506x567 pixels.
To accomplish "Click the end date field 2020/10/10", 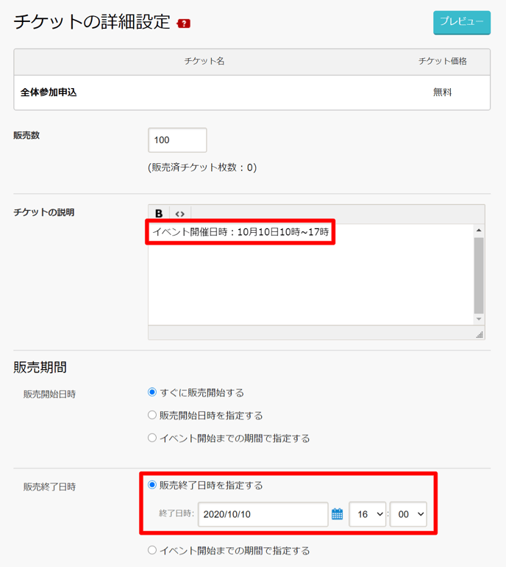I will click(x=263, y=514).
